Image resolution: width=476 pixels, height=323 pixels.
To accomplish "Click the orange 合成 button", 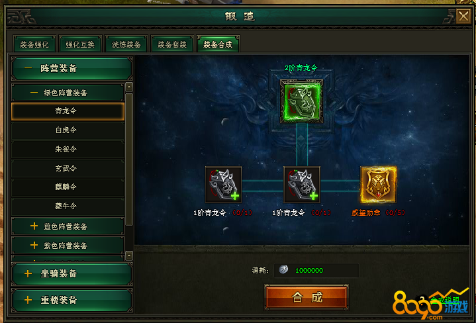I will tap(307, 297).
